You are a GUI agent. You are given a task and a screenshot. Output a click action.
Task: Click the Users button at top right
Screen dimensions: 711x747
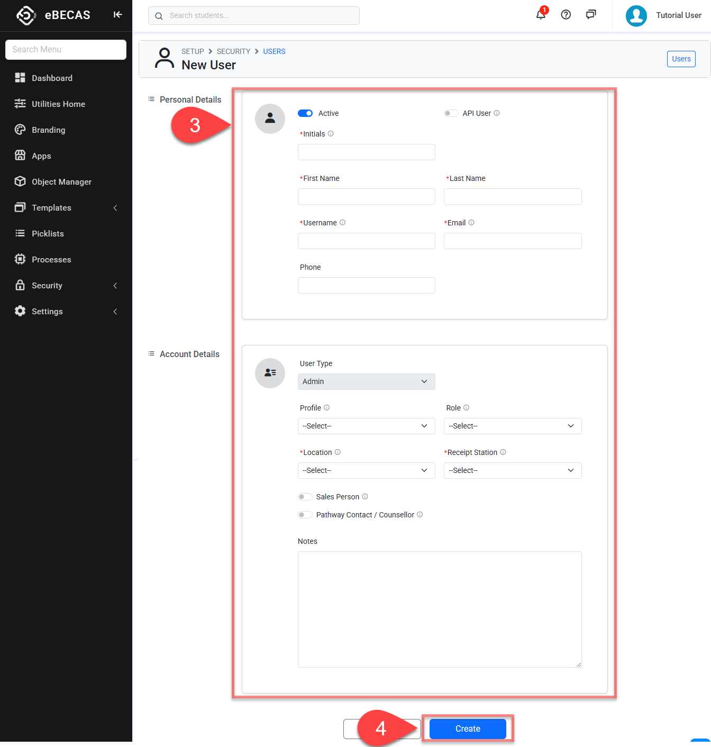pyautogui.click(x=681, y=59)
